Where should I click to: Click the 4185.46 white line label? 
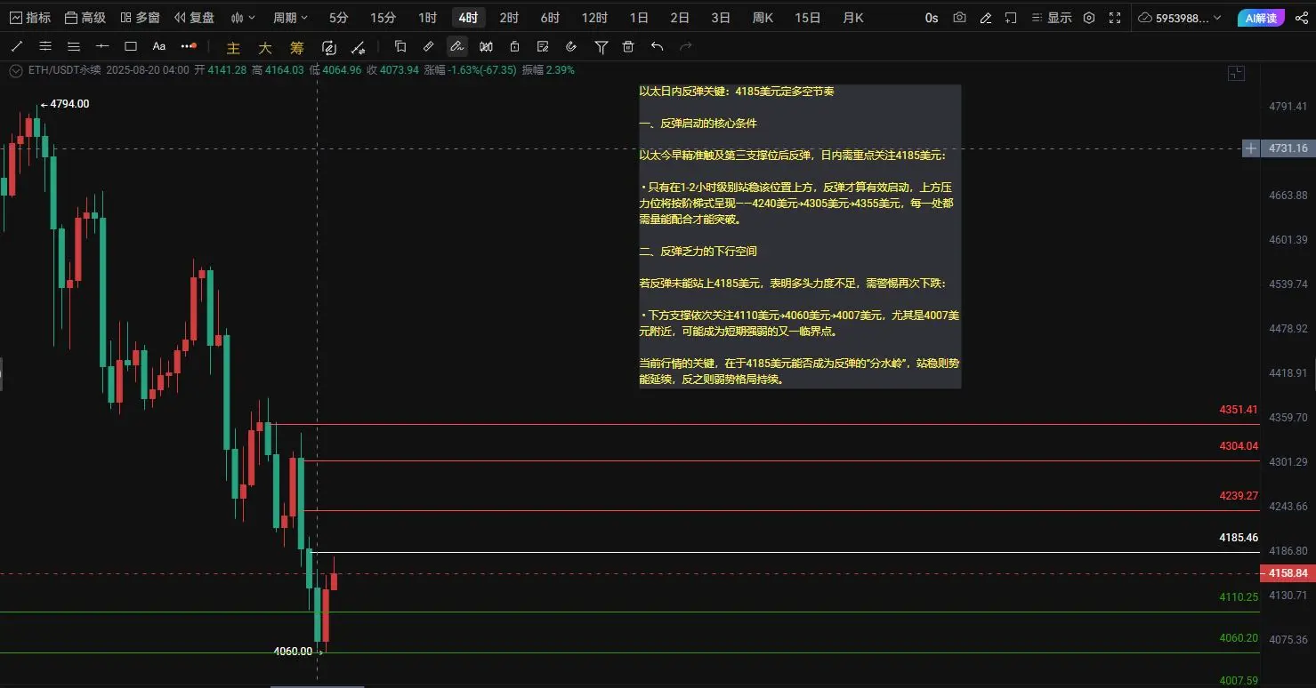1239,538
